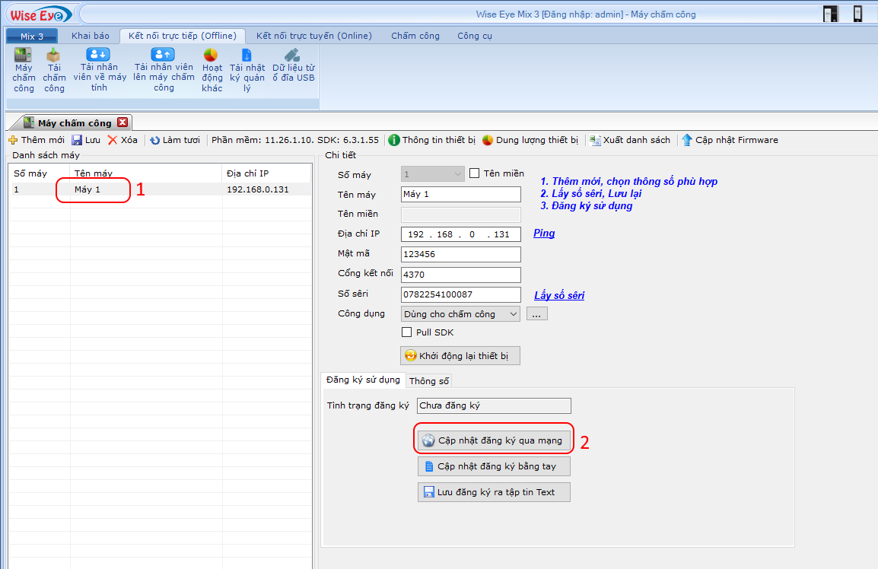Click the ellipsis button beside Công dụng
The image size is (878, 569).
[536, 314]
